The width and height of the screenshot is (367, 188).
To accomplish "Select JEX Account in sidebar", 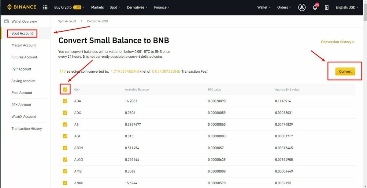I will 21,105.
